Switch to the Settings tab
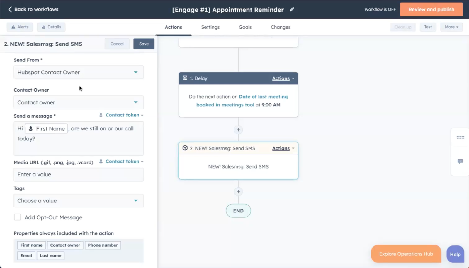Viewport: 469px width, 268px height. (210, 27)
